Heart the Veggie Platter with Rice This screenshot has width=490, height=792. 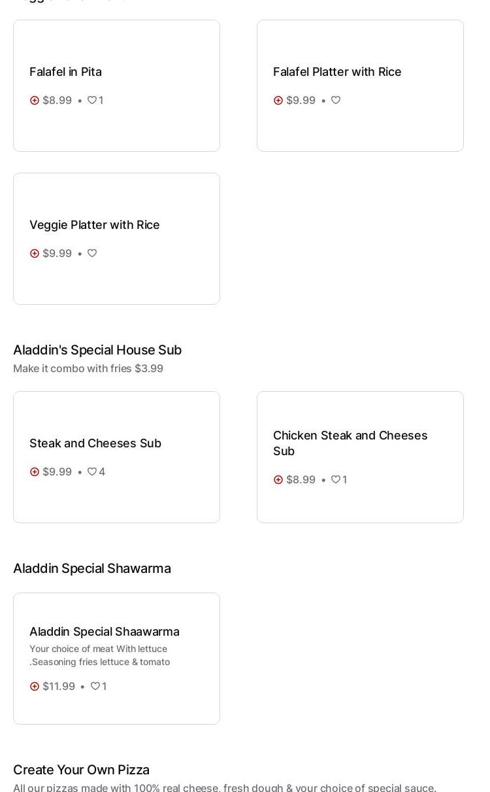[92, 253]
